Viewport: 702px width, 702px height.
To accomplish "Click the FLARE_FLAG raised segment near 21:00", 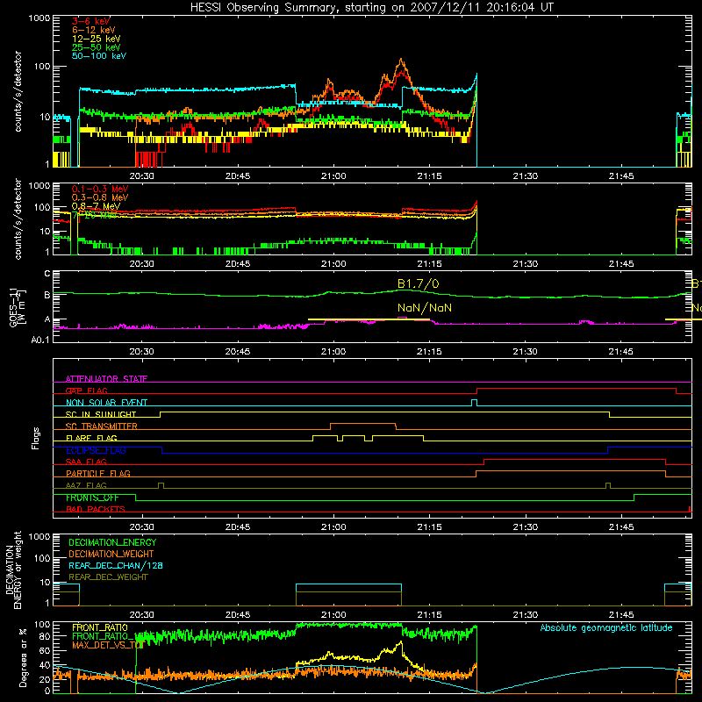I will [x=325, y=435].
